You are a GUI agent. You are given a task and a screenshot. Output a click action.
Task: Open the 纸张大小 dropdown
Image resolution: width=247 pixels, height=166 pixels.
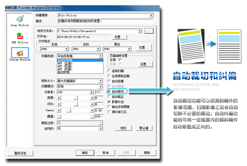point(101,81)
